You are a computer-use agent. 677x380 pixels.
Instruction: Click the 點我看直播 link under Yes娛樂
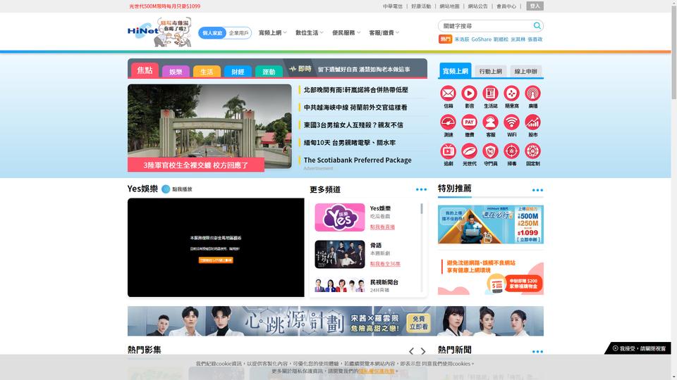click(382, 227)
